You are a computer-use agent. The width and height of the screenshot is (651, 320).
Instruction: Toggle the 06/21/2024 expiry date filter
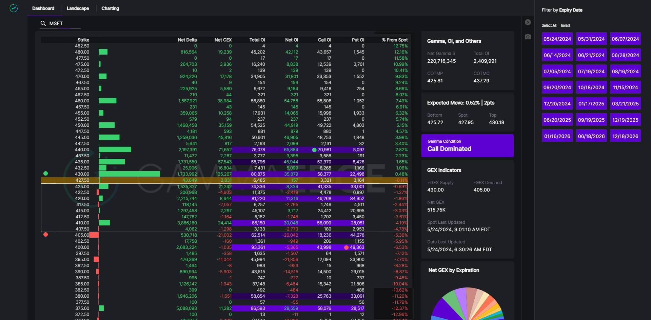click(x=591, y=55)
